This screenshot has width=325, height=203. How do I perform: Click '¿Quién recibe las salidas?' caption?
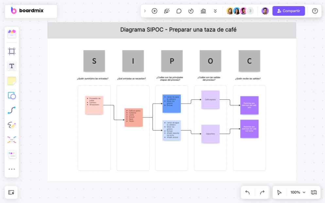tap(248, 78)
